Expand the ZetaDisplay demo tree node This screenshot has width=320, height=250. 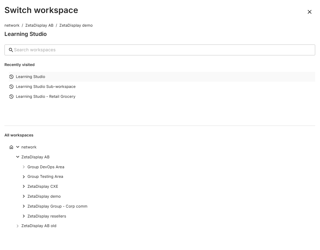tap(24, 196)
